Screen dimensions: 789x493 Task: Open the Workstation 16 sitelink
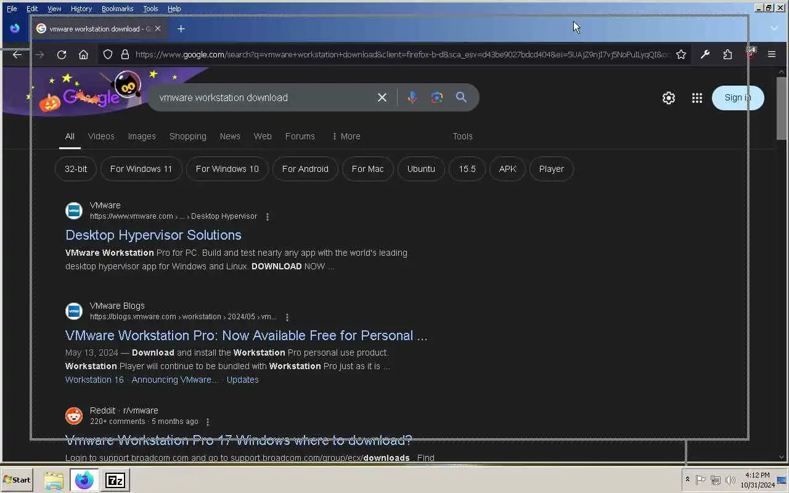click(x=94, y=380)
